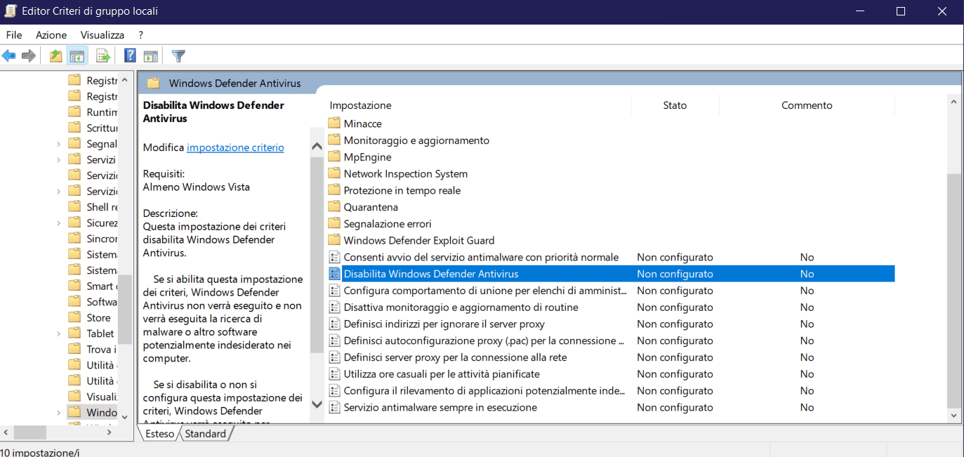This screenshot has height=457, width=964.
Task: Click policy icon of Consenti avvio del servizio antimalware
Action: point(334,257)
